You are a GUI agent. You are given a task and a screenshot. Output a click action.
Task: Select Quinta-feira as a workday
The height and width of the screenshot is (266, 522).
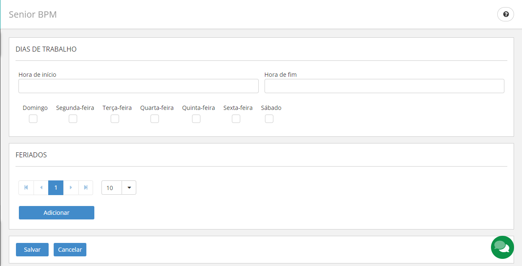[x=196, y=119]
